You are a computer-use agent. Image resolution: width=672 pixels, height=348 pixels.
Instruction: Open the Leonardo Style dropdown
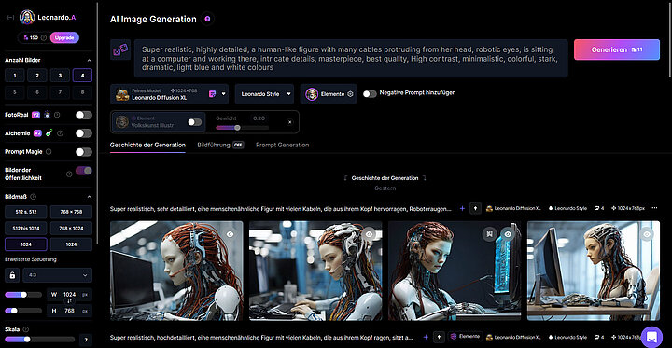(264, 94)
